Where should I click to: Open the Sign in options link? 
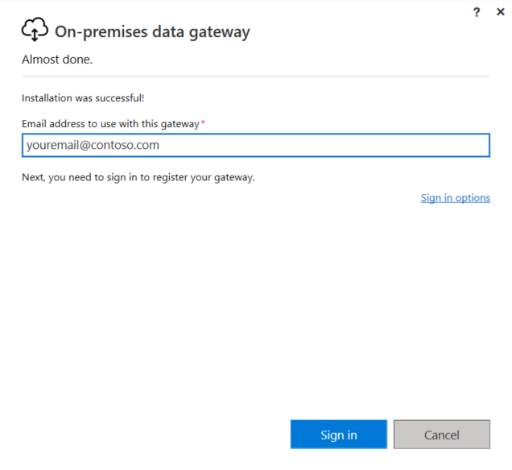455,198
